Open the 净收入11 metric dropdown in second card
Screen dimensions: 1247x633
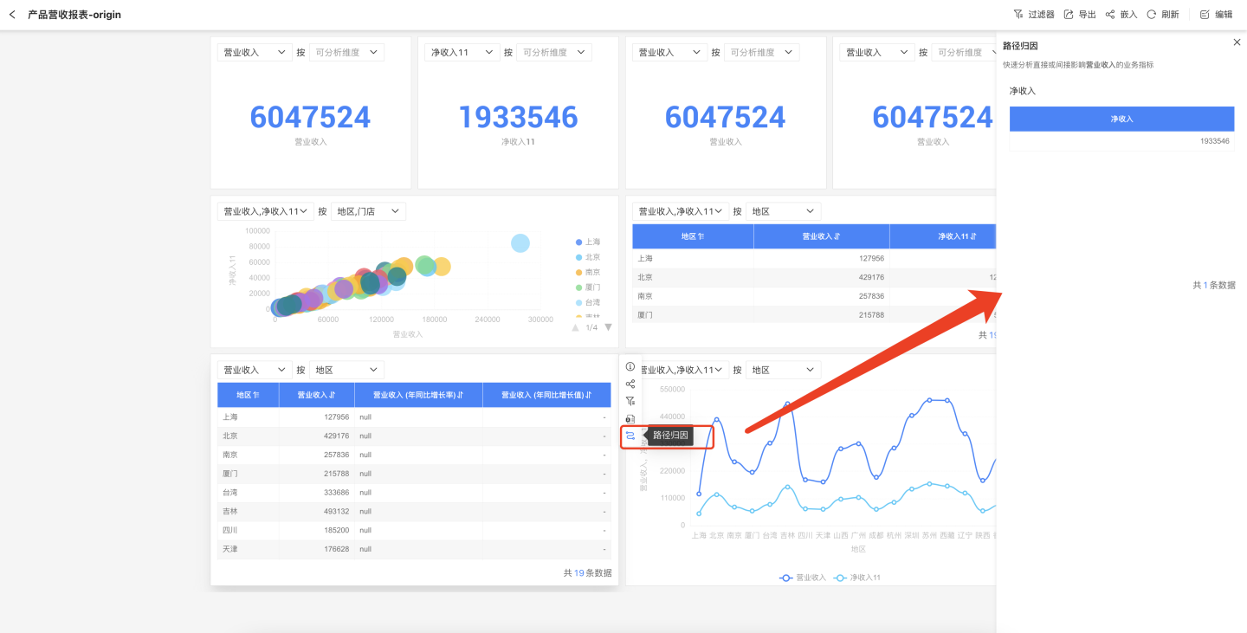tap(463, 53)
